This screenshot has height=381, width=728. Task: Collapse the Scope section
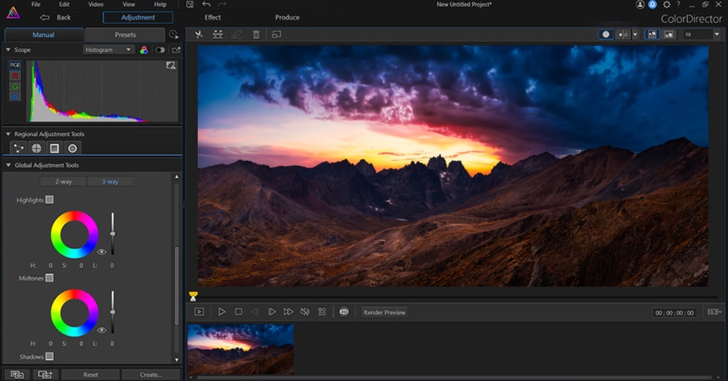pos(8,50)
